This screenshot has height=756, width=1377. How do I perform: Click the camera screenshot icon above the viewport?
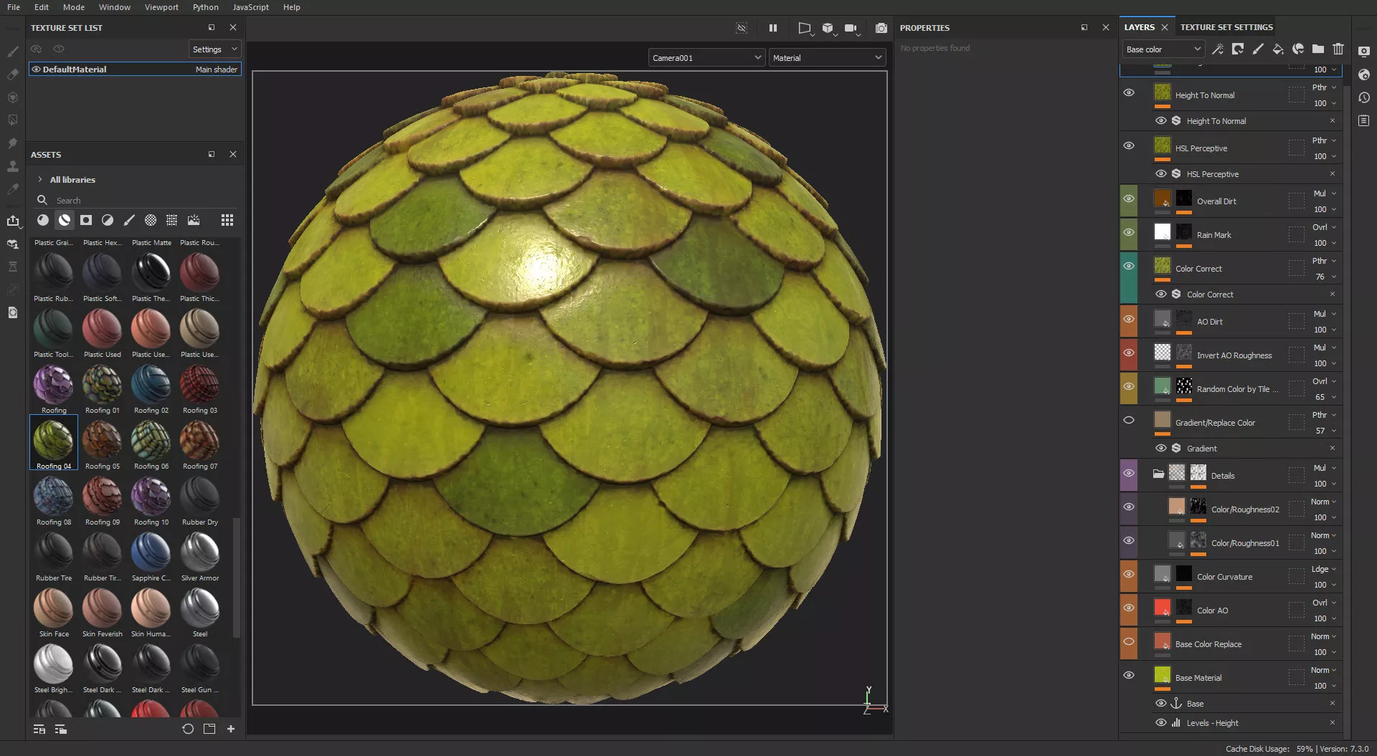coord(881,28)
